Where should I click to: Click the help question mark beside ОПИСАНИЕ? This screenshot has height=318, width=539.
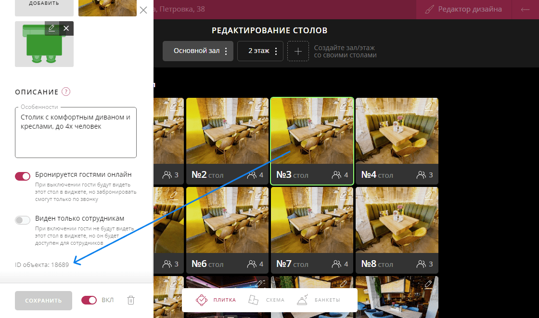tap(66, 92)
